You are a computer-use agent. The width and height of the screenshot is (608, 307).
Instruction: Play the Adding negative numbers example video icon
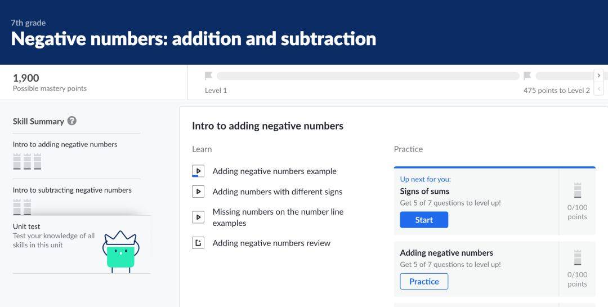tap(198, 171)
